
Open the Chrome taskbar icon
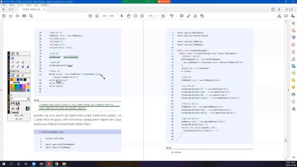point(57,164)
